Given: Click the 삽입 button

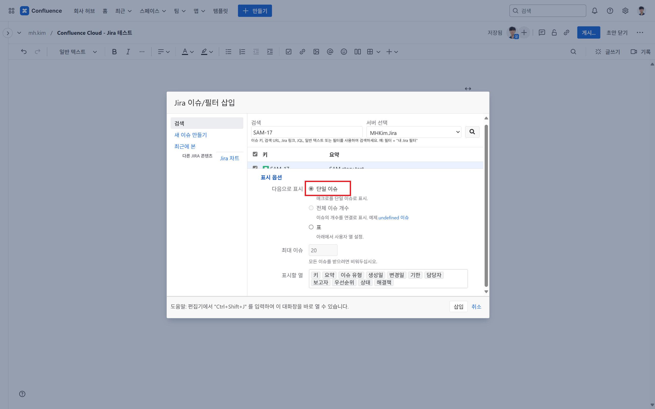Looking at the screenshot, I should [458, 306].
